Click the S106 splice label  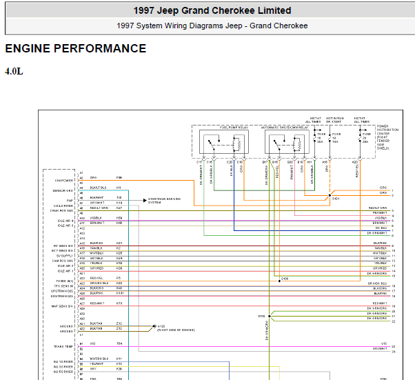click(285, 279)
